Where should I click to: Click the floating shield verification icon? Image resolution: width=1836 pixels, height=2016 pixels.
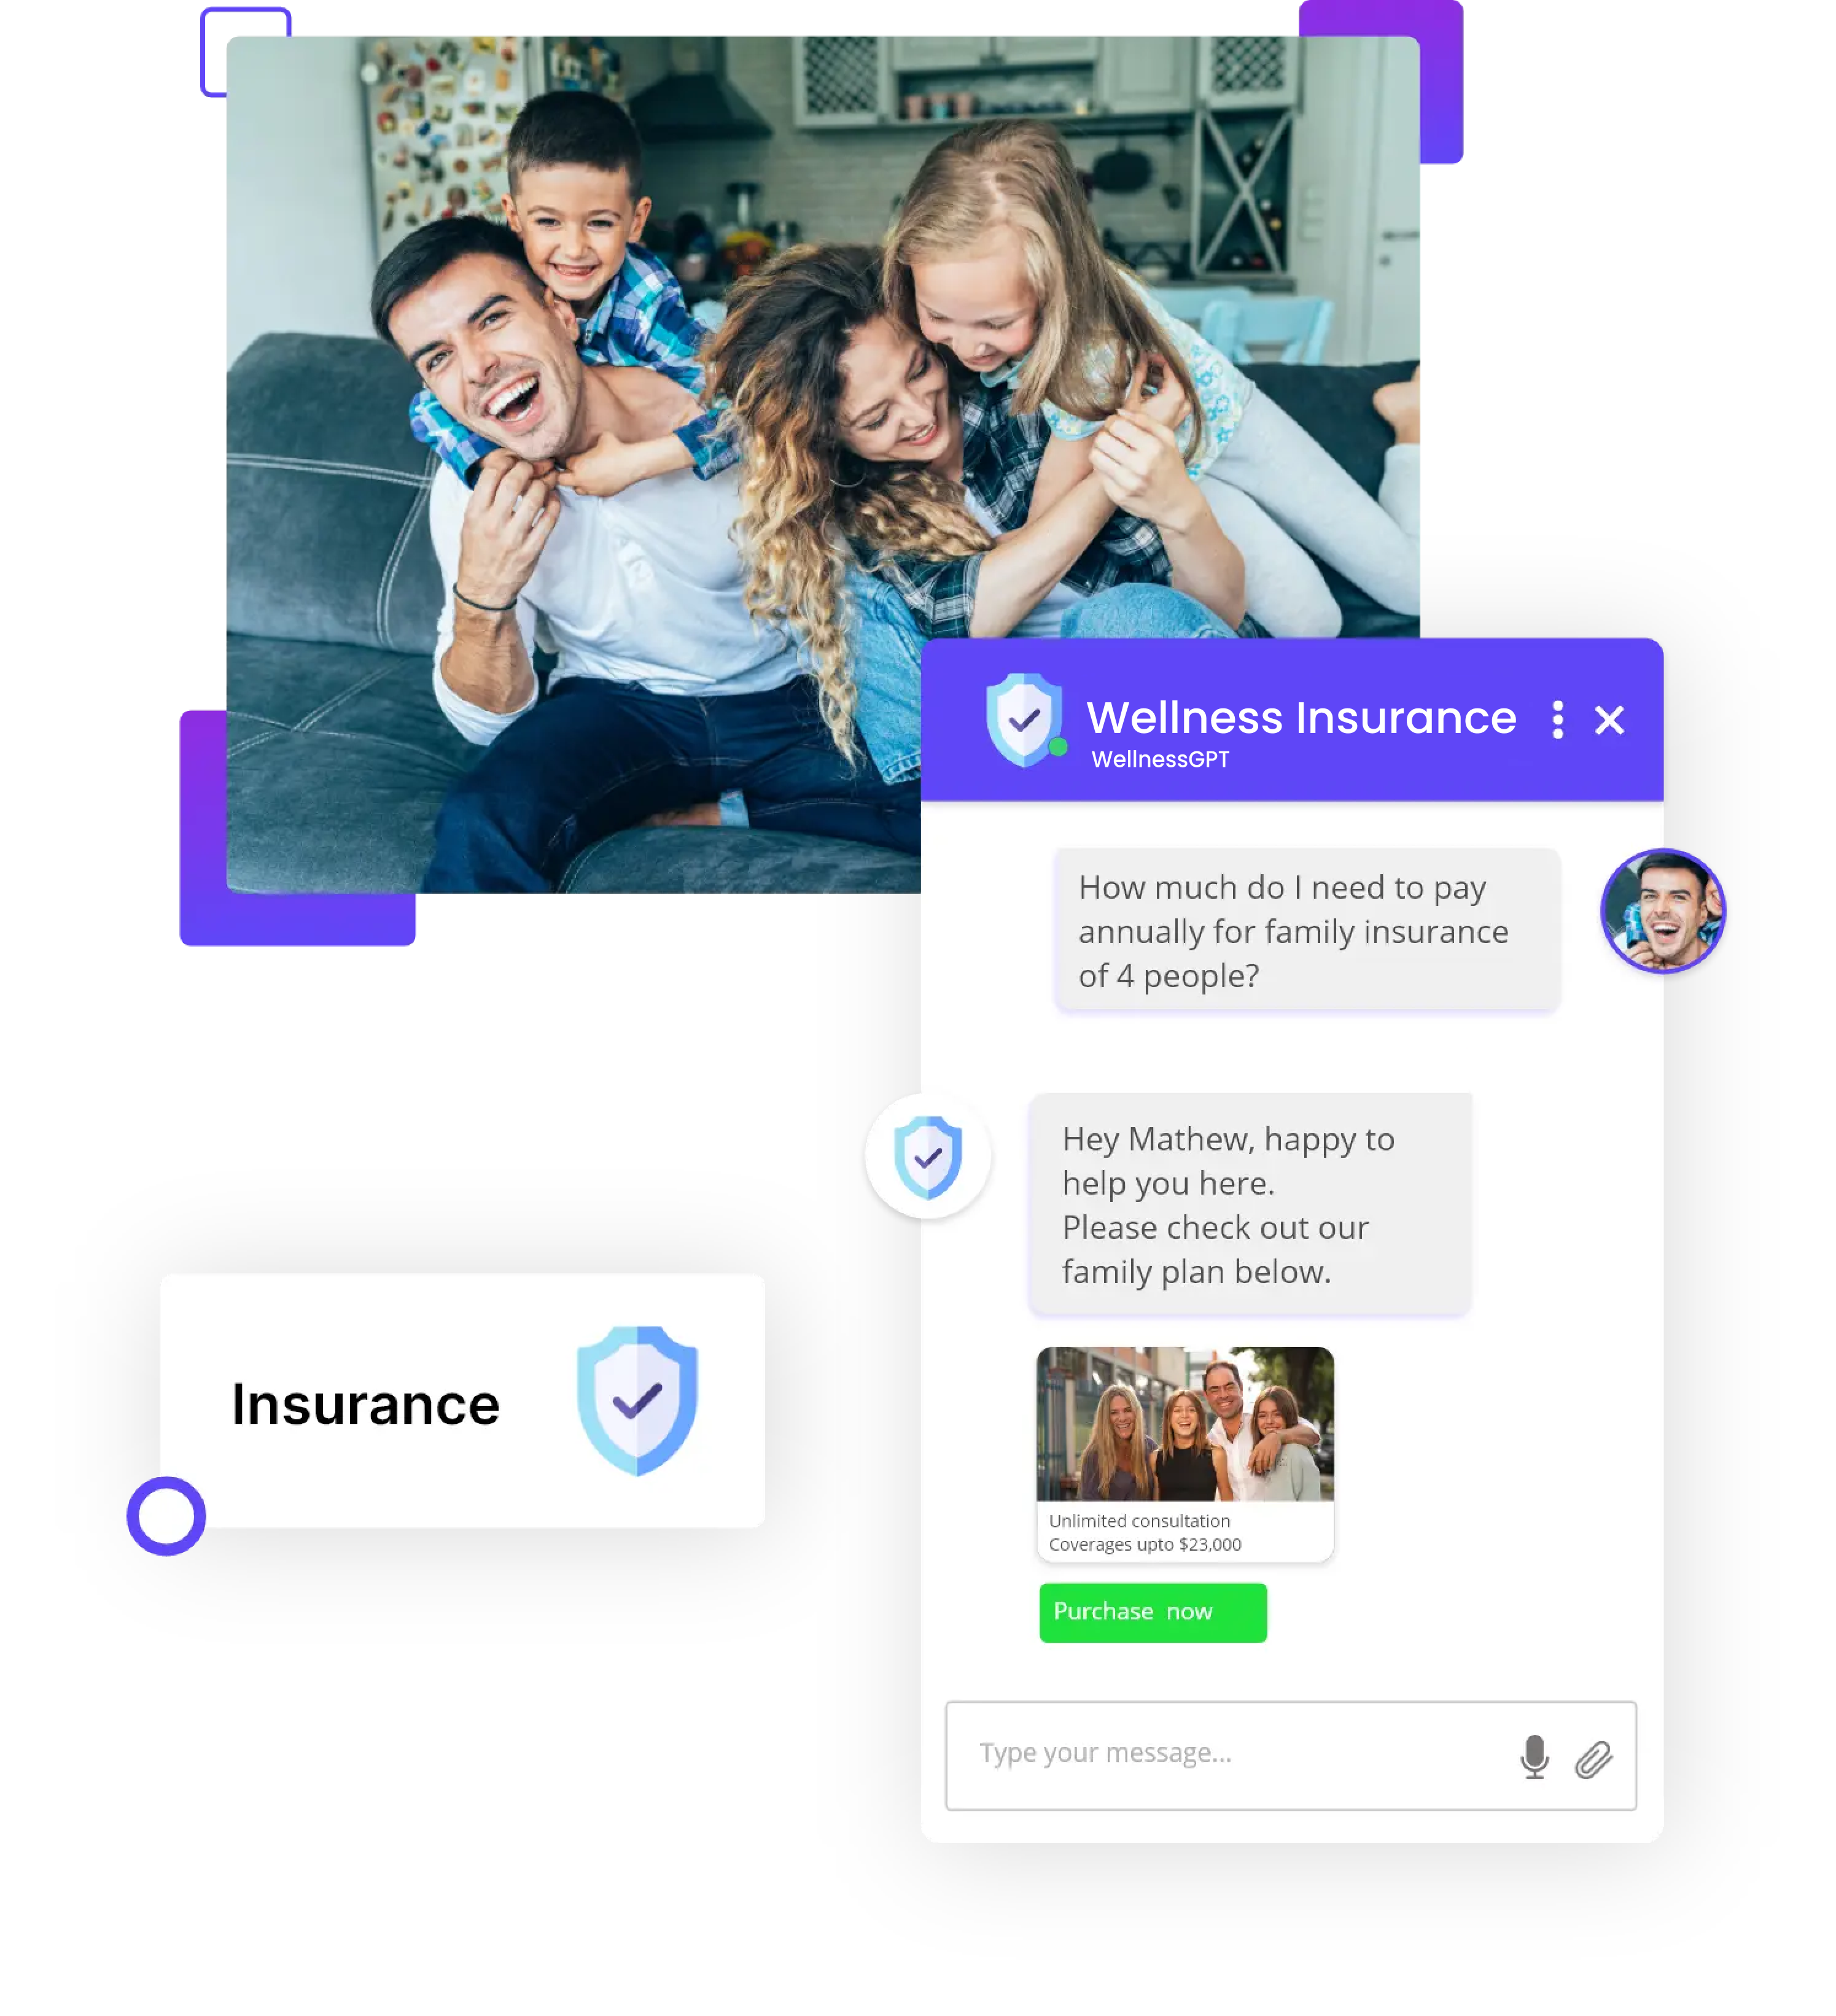926,1157
